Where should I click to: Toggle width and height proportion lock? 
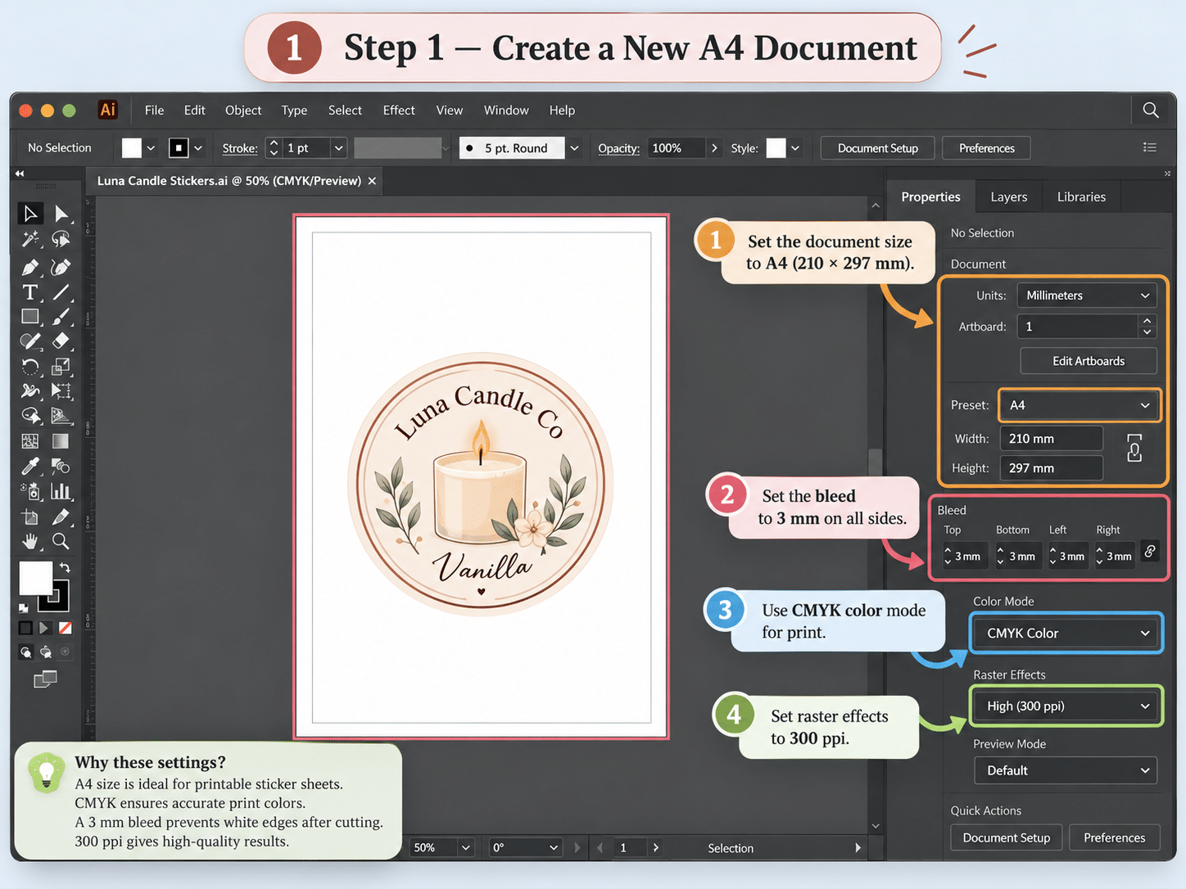tap(1134, 448)
